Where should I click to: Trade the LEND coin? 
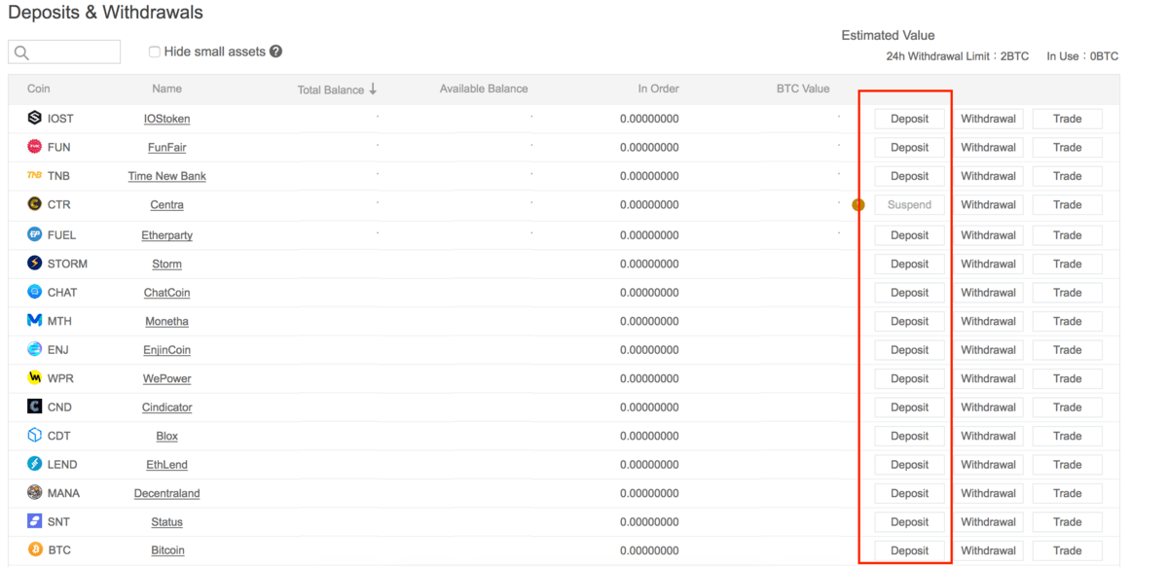(1068, 465)
